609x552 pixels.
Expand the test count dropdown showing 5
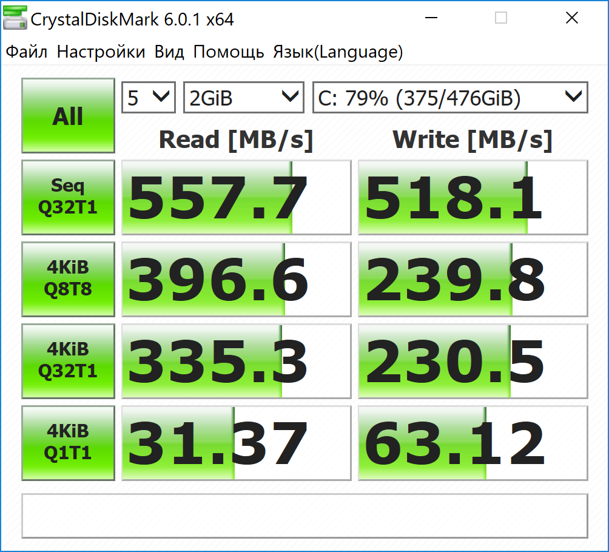tap(149, 98)
